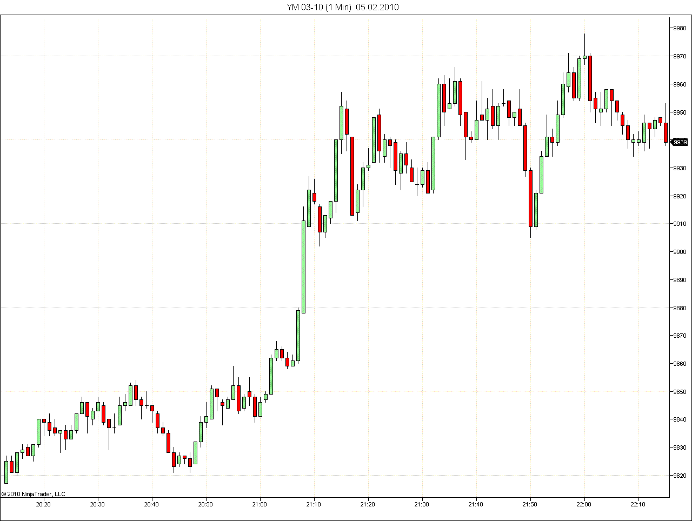Select the 9970 price axis label

click(x=679, y=56)
